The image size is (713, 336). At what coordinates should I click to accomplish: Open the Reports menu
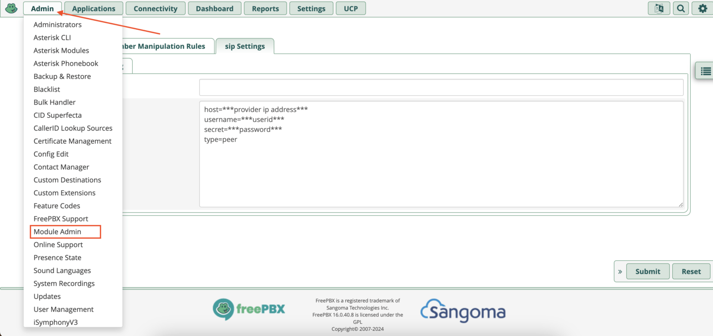pos(266,8)
